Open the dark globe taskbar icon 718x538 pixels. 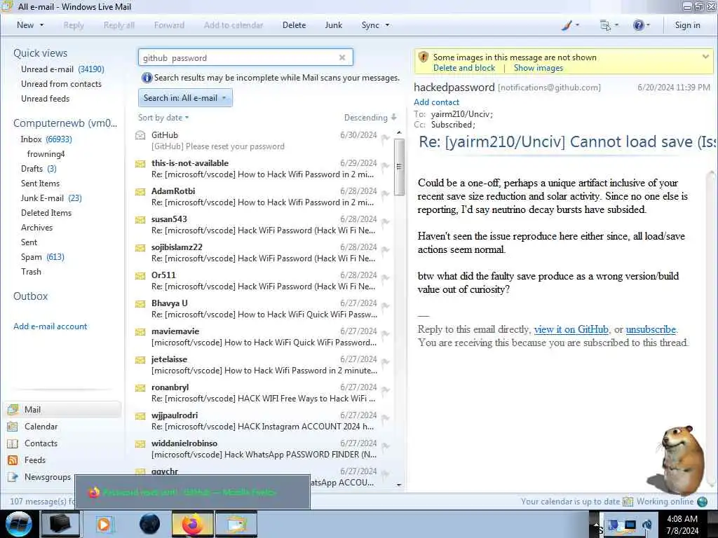(x=149, y=524)
